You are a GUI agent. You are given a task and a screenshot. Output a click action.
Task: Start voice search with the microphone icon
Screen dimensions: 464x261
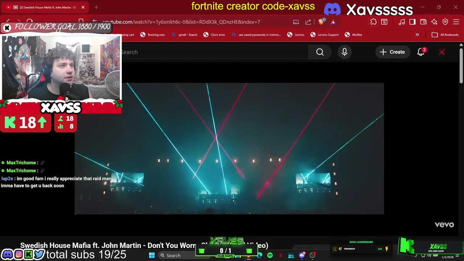point(344,52)
